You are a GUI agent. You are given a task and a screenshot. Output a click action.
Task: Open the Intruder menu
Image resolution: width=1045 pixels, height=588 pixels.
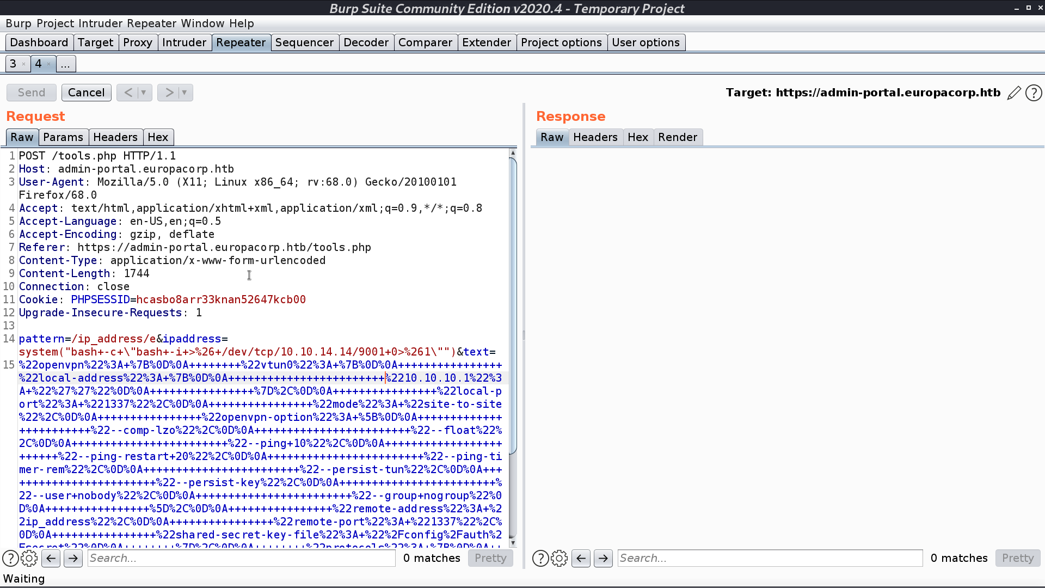click(101, 23)
